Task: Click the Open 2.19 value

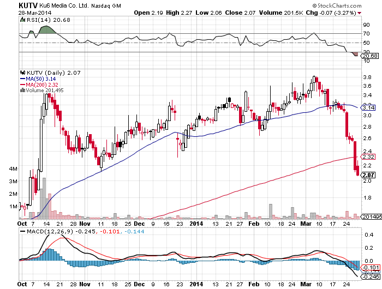Action: 148,13
